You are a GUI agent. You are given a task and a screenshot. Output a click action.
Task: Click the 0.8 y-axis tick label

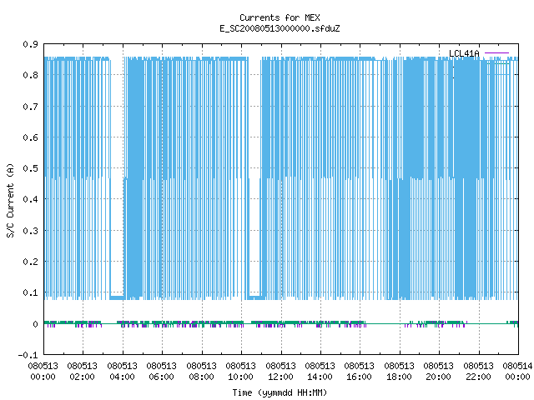(31, 75)
